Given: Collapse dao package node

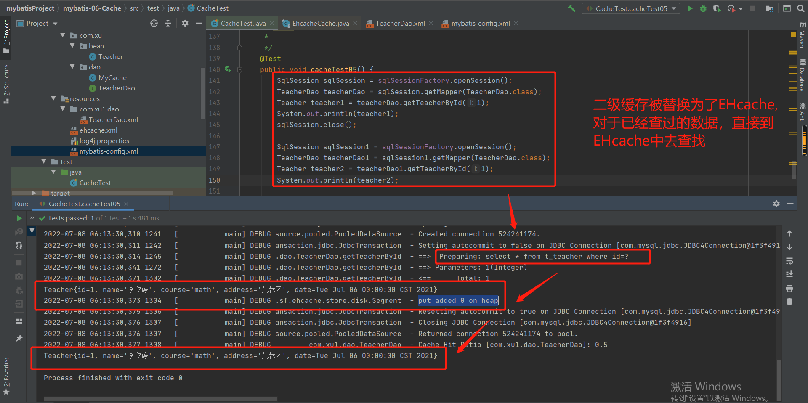Looking at the screenshot, I should (72, 67).
